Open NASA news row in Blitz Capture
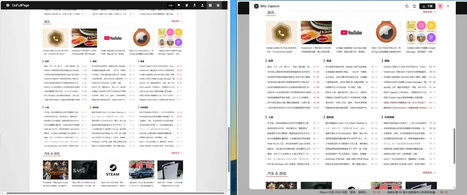 [x=409, y=164]
